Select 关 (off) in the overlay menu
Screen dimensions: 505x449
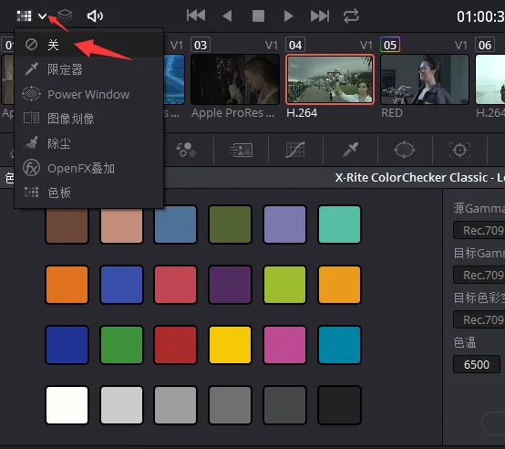click(x=89, y=45)
